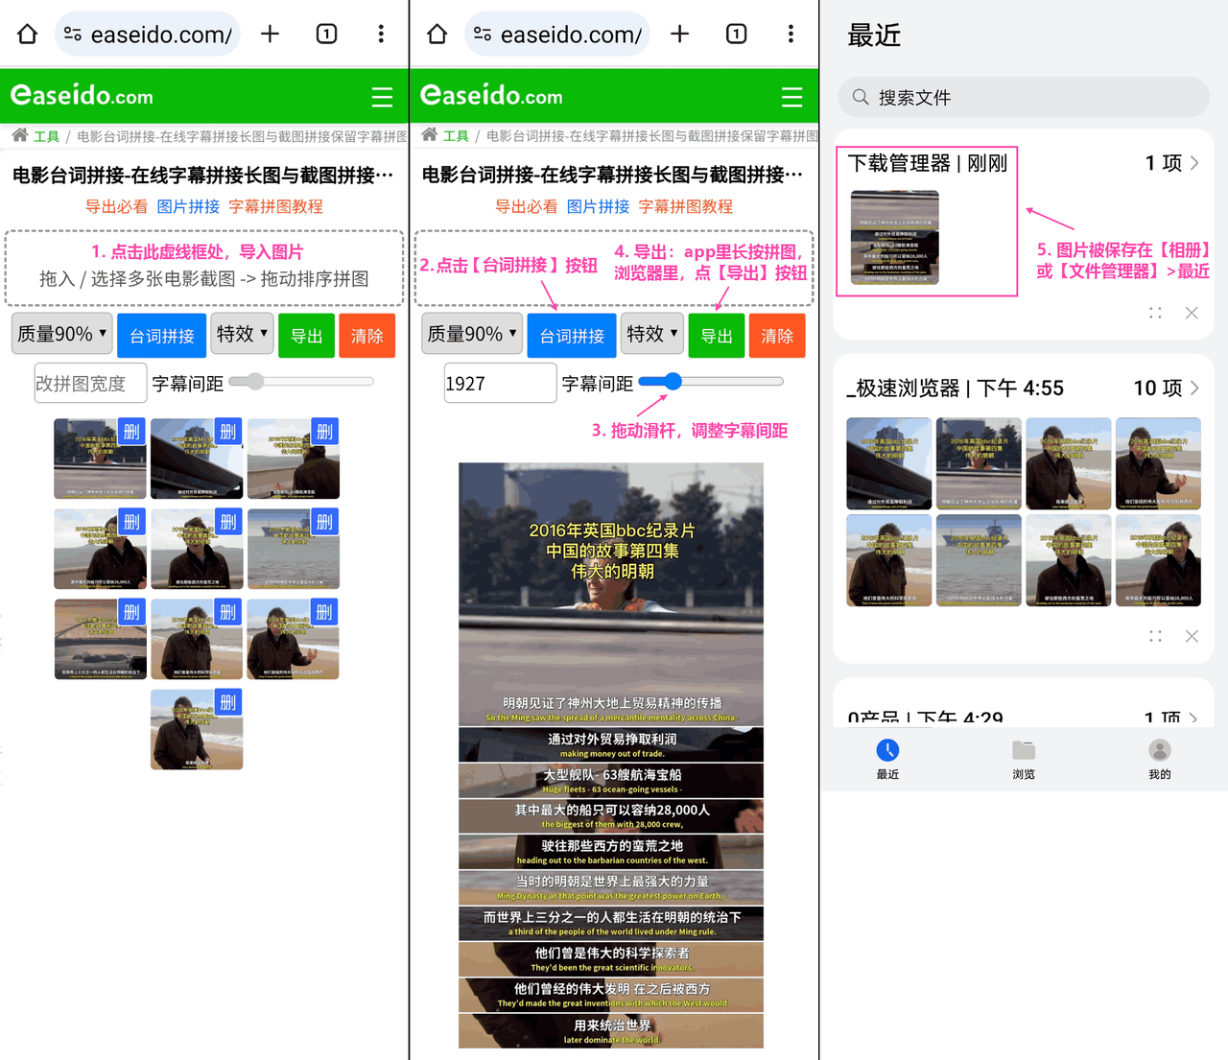The image size is (1228, 1060).
Task: Dismiss the 下载管理器 card with X
Action: (x=1192, y=313)
